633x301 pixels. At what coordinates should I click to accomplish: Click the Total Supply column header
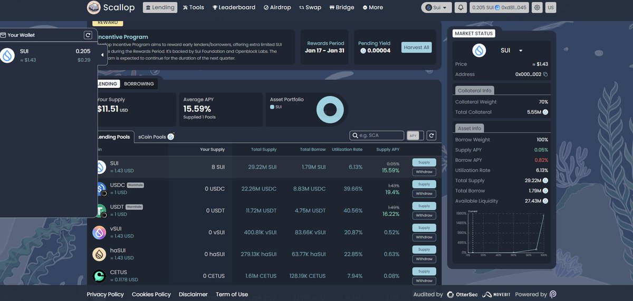tap(264, 149)
